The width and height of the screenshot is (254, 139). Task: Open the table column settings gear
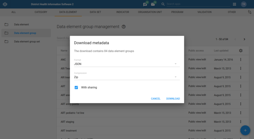pos(241,50)
